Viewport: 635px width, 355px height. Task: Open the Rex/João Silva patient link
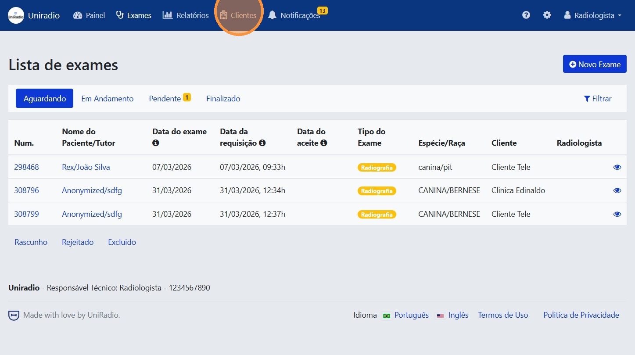coord(86,167)
